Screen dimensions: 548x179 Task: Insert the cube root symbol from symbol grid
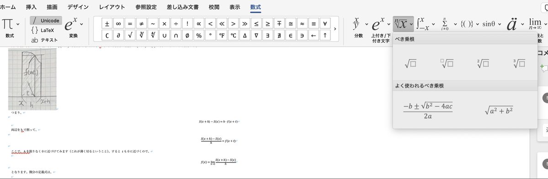pyautogui.click(x=142, y=35)
